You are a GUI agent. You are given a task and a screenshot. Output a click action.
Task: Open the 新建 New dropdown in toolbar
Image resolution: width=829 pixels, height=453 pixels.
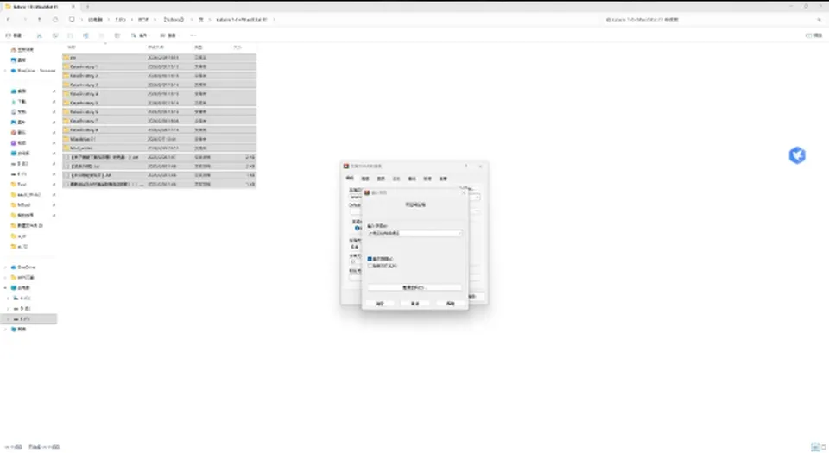pos(15,35)
